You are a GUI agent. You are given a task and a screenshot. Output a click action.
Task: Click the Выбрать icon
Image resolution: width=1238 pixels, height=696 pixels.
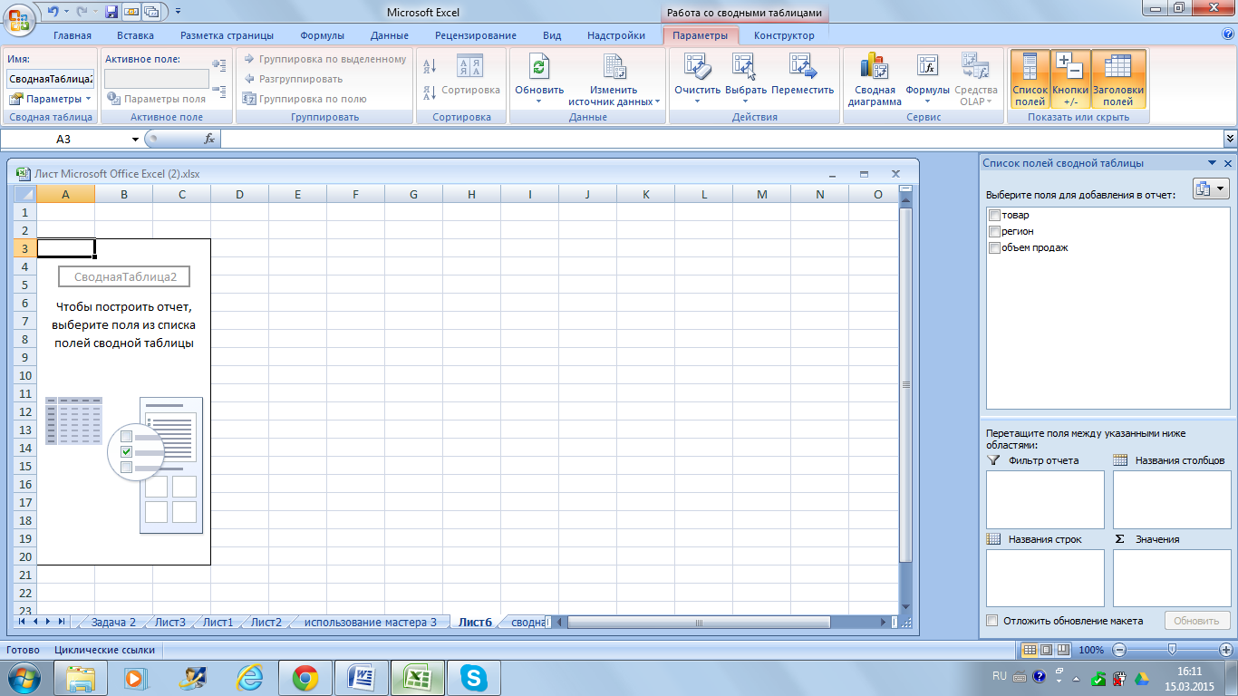click(x=745, y=66)
